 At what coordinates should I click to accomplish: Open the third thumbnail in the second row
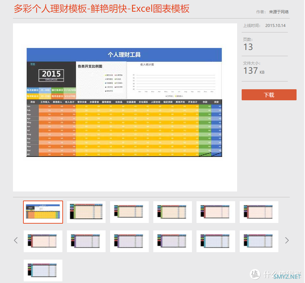pyautogui.click(x=129, y=241)
